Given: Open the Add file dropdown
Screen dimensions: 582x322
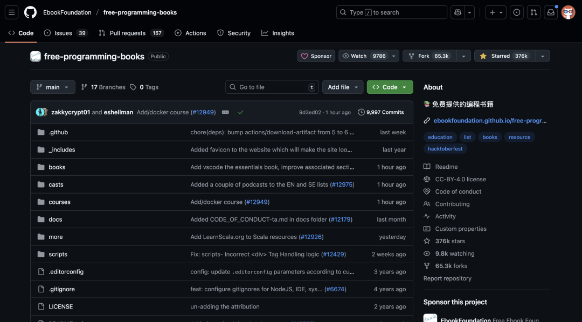Looking at the screenshot, I should 343,87.
